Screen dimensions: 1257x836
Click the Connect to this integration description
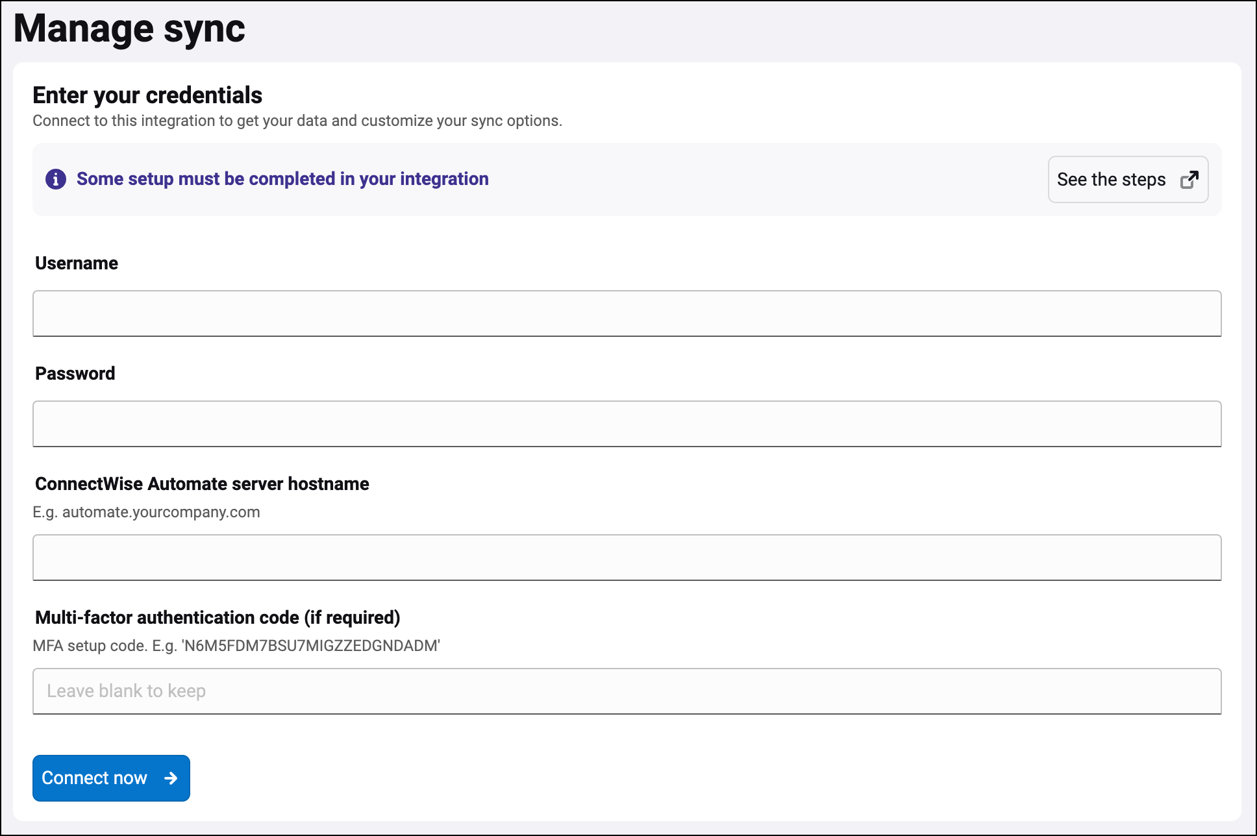(x=297, y=121)
